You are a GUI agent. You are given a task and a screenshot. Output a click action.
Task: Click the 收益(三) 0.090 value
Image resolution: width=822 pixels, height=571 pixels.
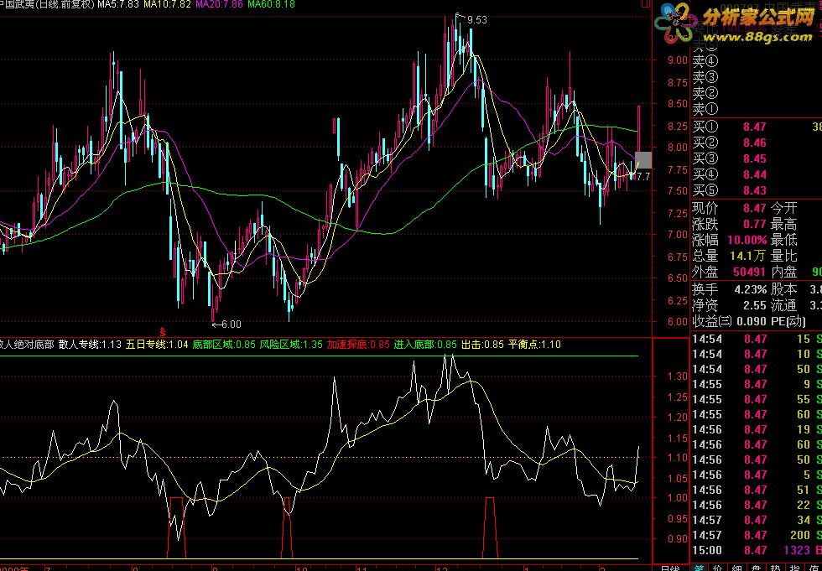coord(752,321)
